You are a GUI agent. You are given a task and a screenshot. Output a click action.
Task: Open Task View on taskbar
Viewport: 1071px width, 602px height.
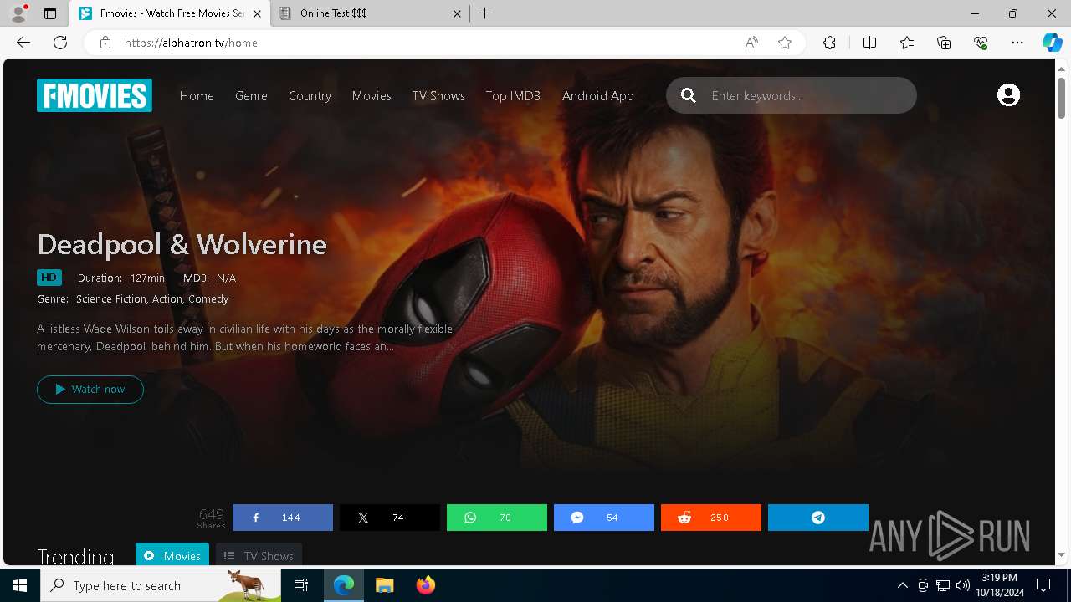point(301,585)
